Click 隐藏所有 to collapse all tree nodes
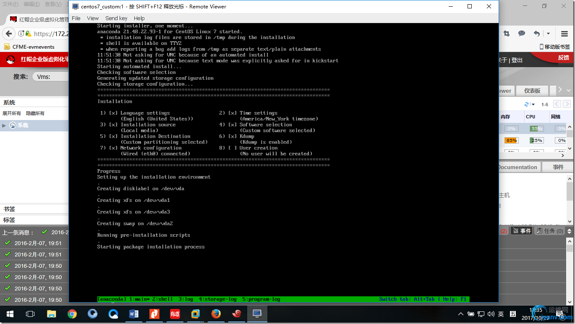Screen dimensions: 575x324 point(35,113)
